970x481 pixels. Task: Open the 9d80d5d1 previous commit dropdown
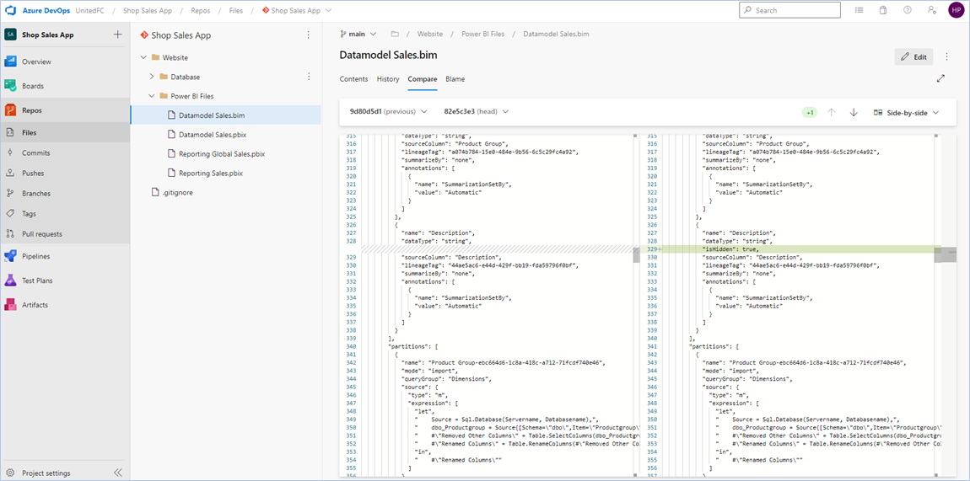pyautogui.click(x=389, y=112)
